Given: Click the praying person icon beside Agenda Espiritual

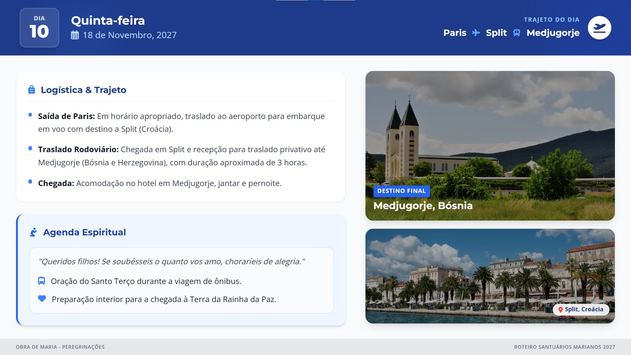Looking at the screenshot, I should pyautogui.click(x=34, y=232).
